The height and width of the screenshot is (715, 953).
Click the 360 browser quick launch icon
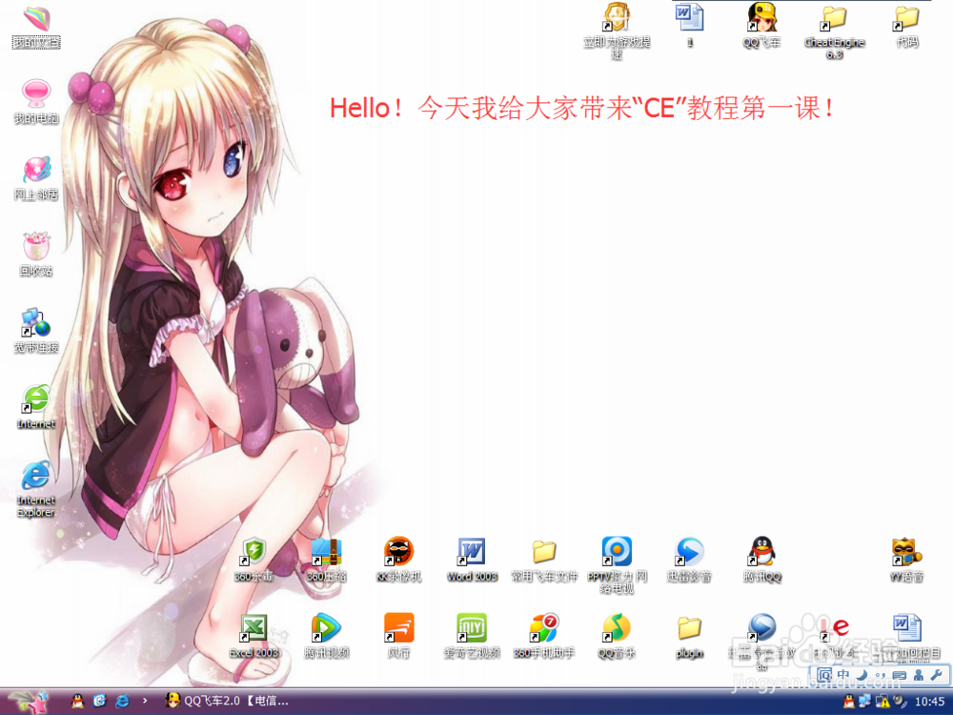tap(100, 701)
